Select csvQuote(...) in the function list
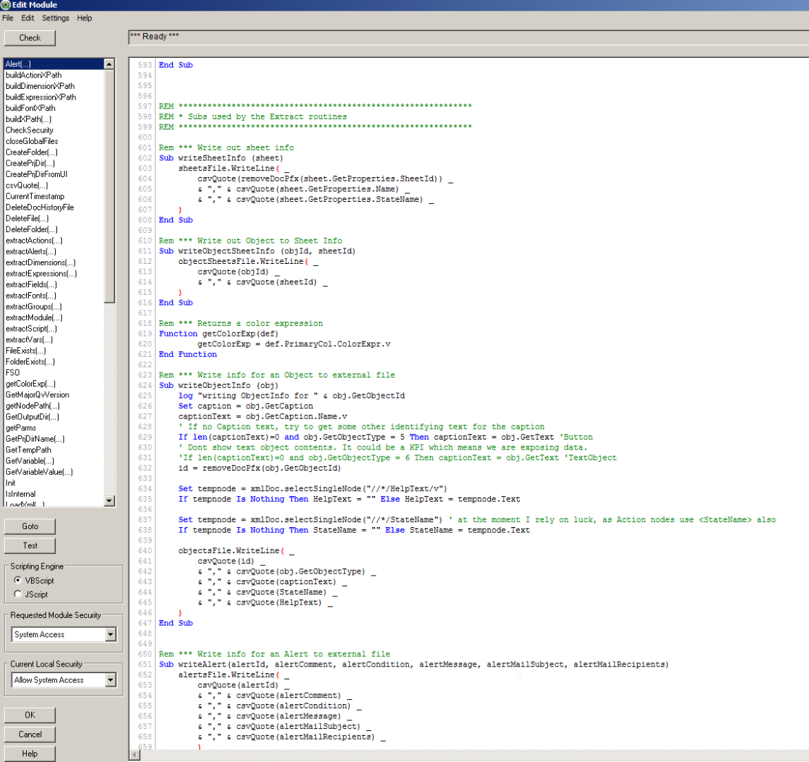Viewport: 809px width, 762px height. tap(27, 186)
